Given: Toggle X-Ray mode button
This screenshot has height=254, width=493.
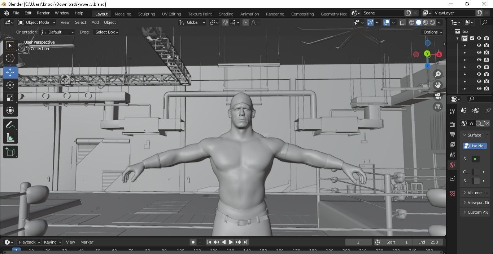Looking at the screenshot, I should point(402,22).
